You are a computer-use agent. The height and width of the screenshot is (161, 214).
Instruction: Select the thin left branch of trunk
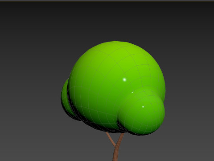pyautogui.click(x=111, y=140)
